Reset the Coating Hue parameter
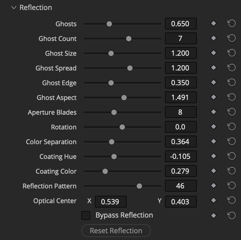This screenshot has height=240, width=241. 232,156
